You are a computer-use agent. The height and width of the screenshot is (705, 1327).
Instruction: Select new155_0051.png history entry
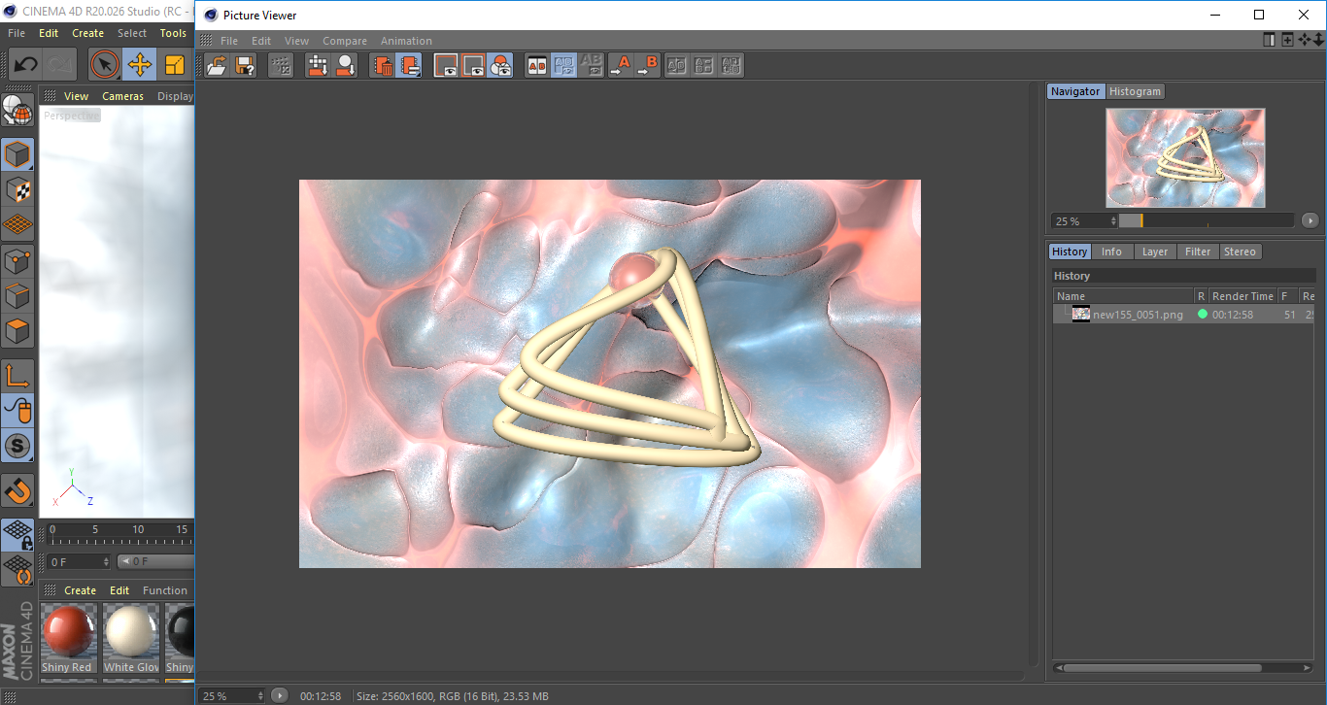1138,315
